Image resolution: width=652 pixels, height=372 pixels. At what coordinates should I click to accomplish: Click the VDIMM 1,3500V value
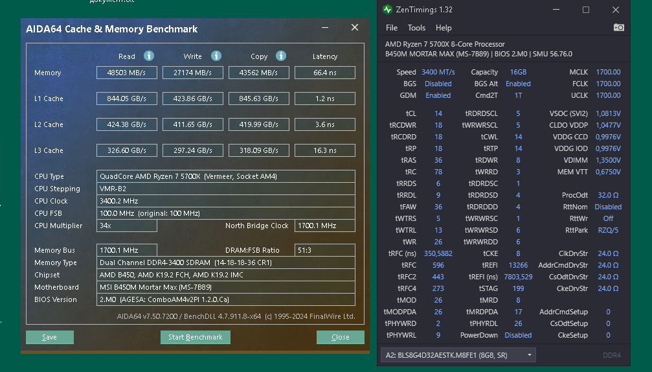click(x=608, y=160)
